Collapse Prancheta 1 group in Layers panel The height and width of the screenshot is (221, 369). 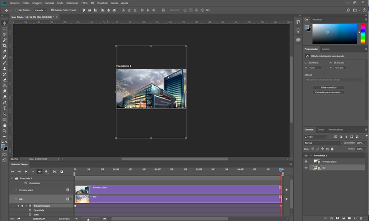pyautogui.click(x=311, y=155)
